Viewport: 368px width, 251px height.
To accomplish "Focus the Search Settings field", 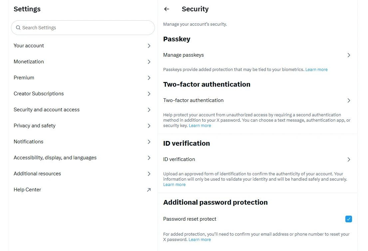I will click(83, 28).
